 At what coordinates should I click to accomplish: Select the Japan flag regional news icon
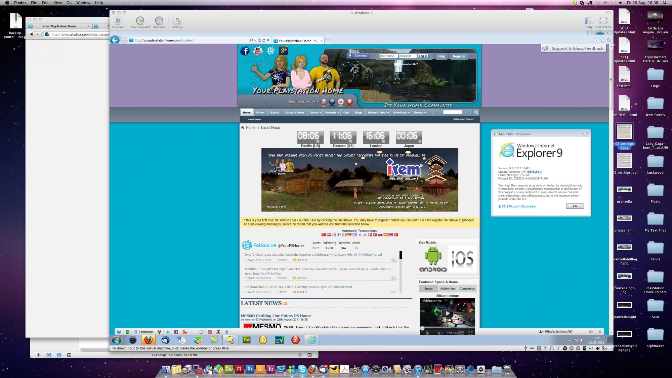(x=341, y=101)
